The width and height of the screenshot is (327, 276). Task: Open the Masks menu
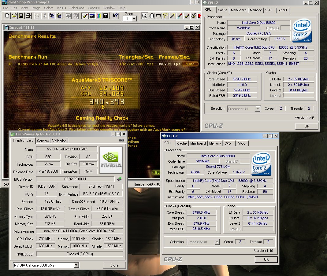point(61,8)
